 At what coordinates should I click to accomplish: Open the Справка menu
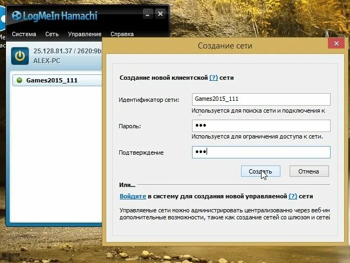(122, 34)
